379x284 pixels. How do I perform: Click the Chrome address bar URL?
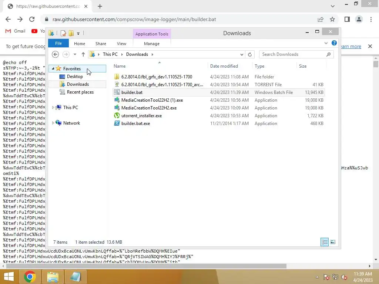coord(134,19)
